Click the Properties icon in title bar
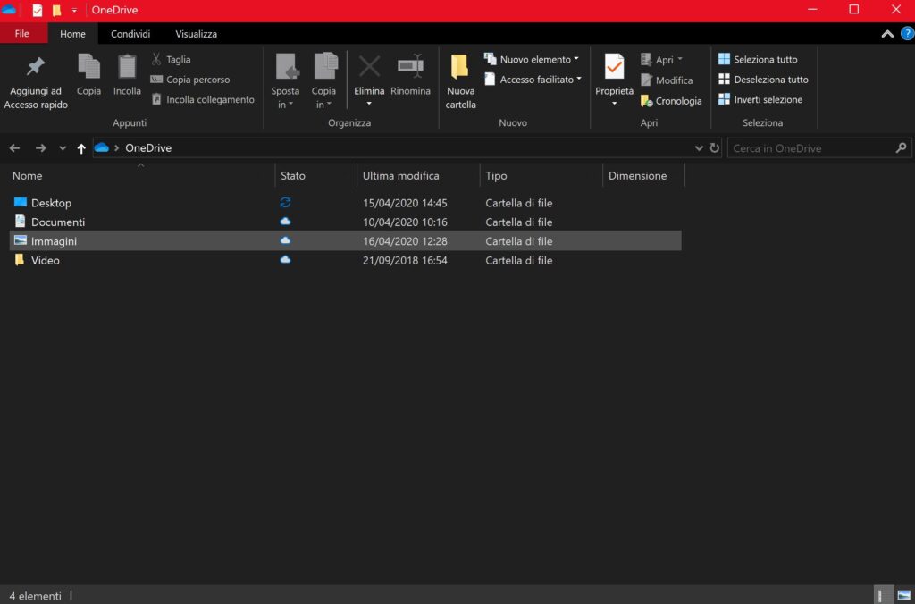 click(x=38, y=10)
